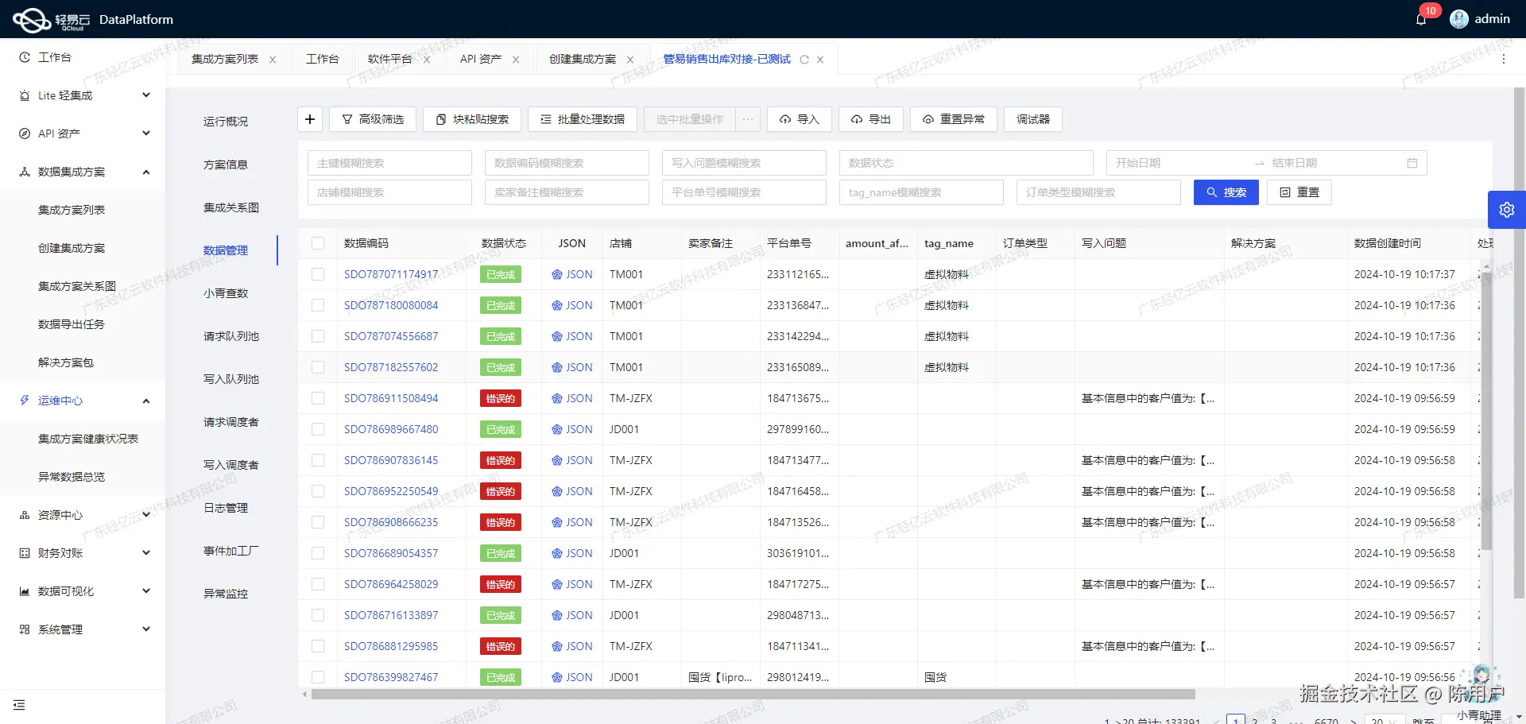The height and width of the screenshot is (724, 1526).
Task: Refresh the 管易销售出库对接-已测试 tab
Action: click(804, 60)
